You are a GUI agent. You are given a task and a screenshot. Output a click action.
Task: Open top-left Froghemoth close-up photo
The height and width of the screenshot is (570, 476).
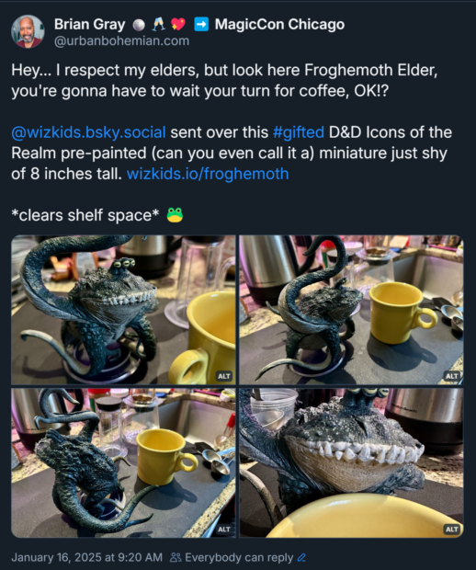pos(123,310)
